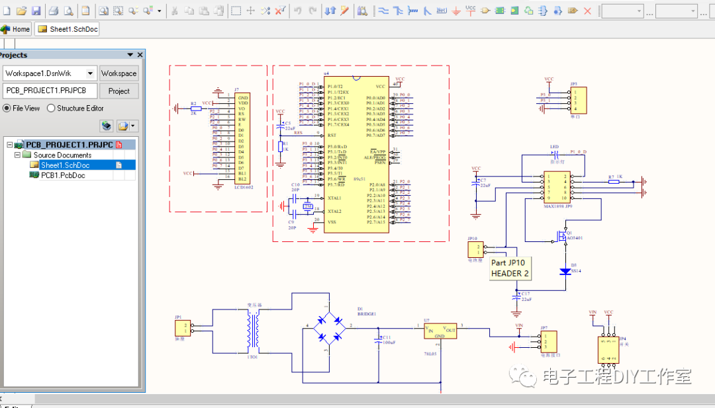Click the Place Wire tool

click(x=383, y=11)
